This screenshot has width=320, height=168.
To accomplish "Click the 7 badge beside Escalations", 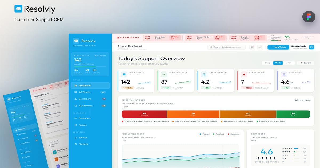I will click(104, 99).
